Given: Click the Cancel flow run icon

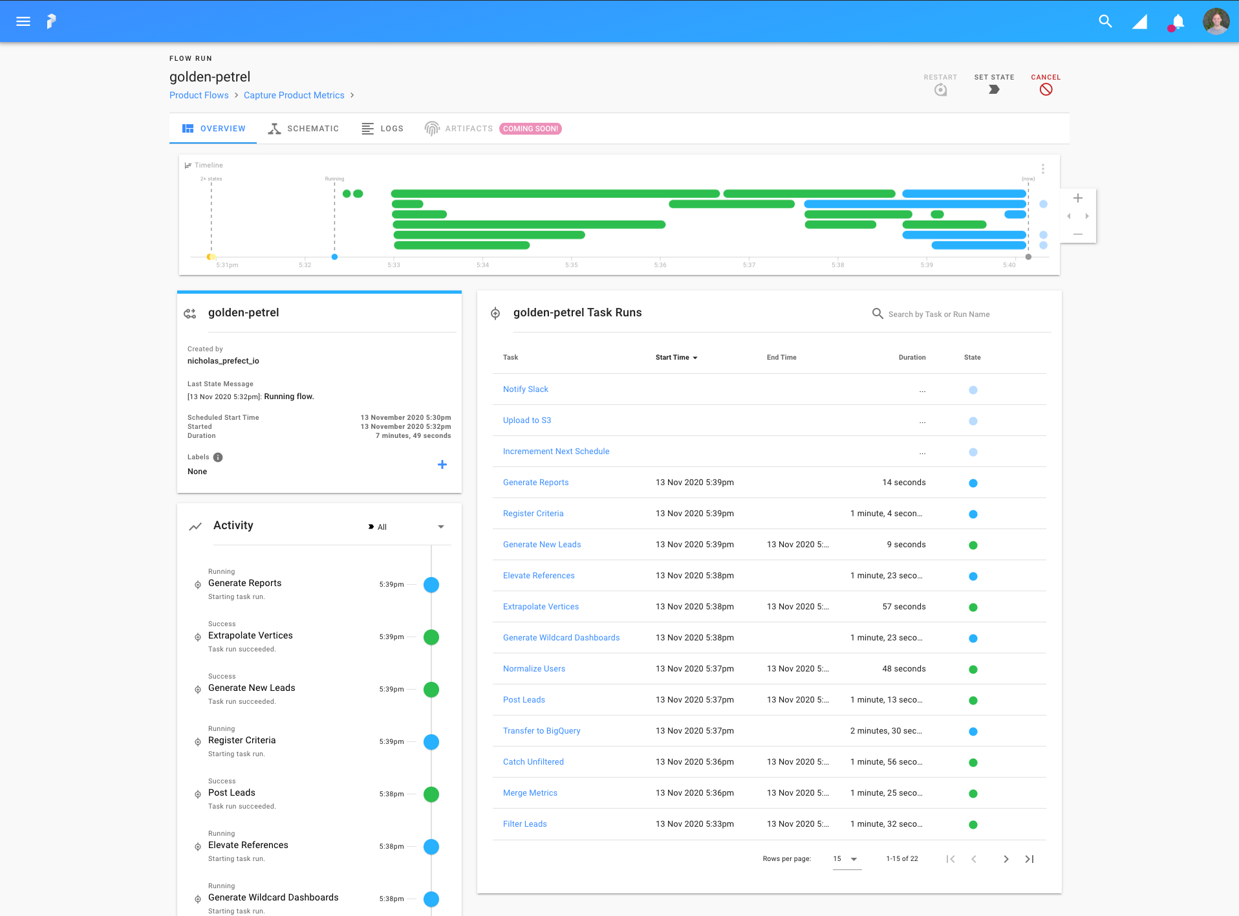Looking at the screenshot, I should pos(1046,89).
